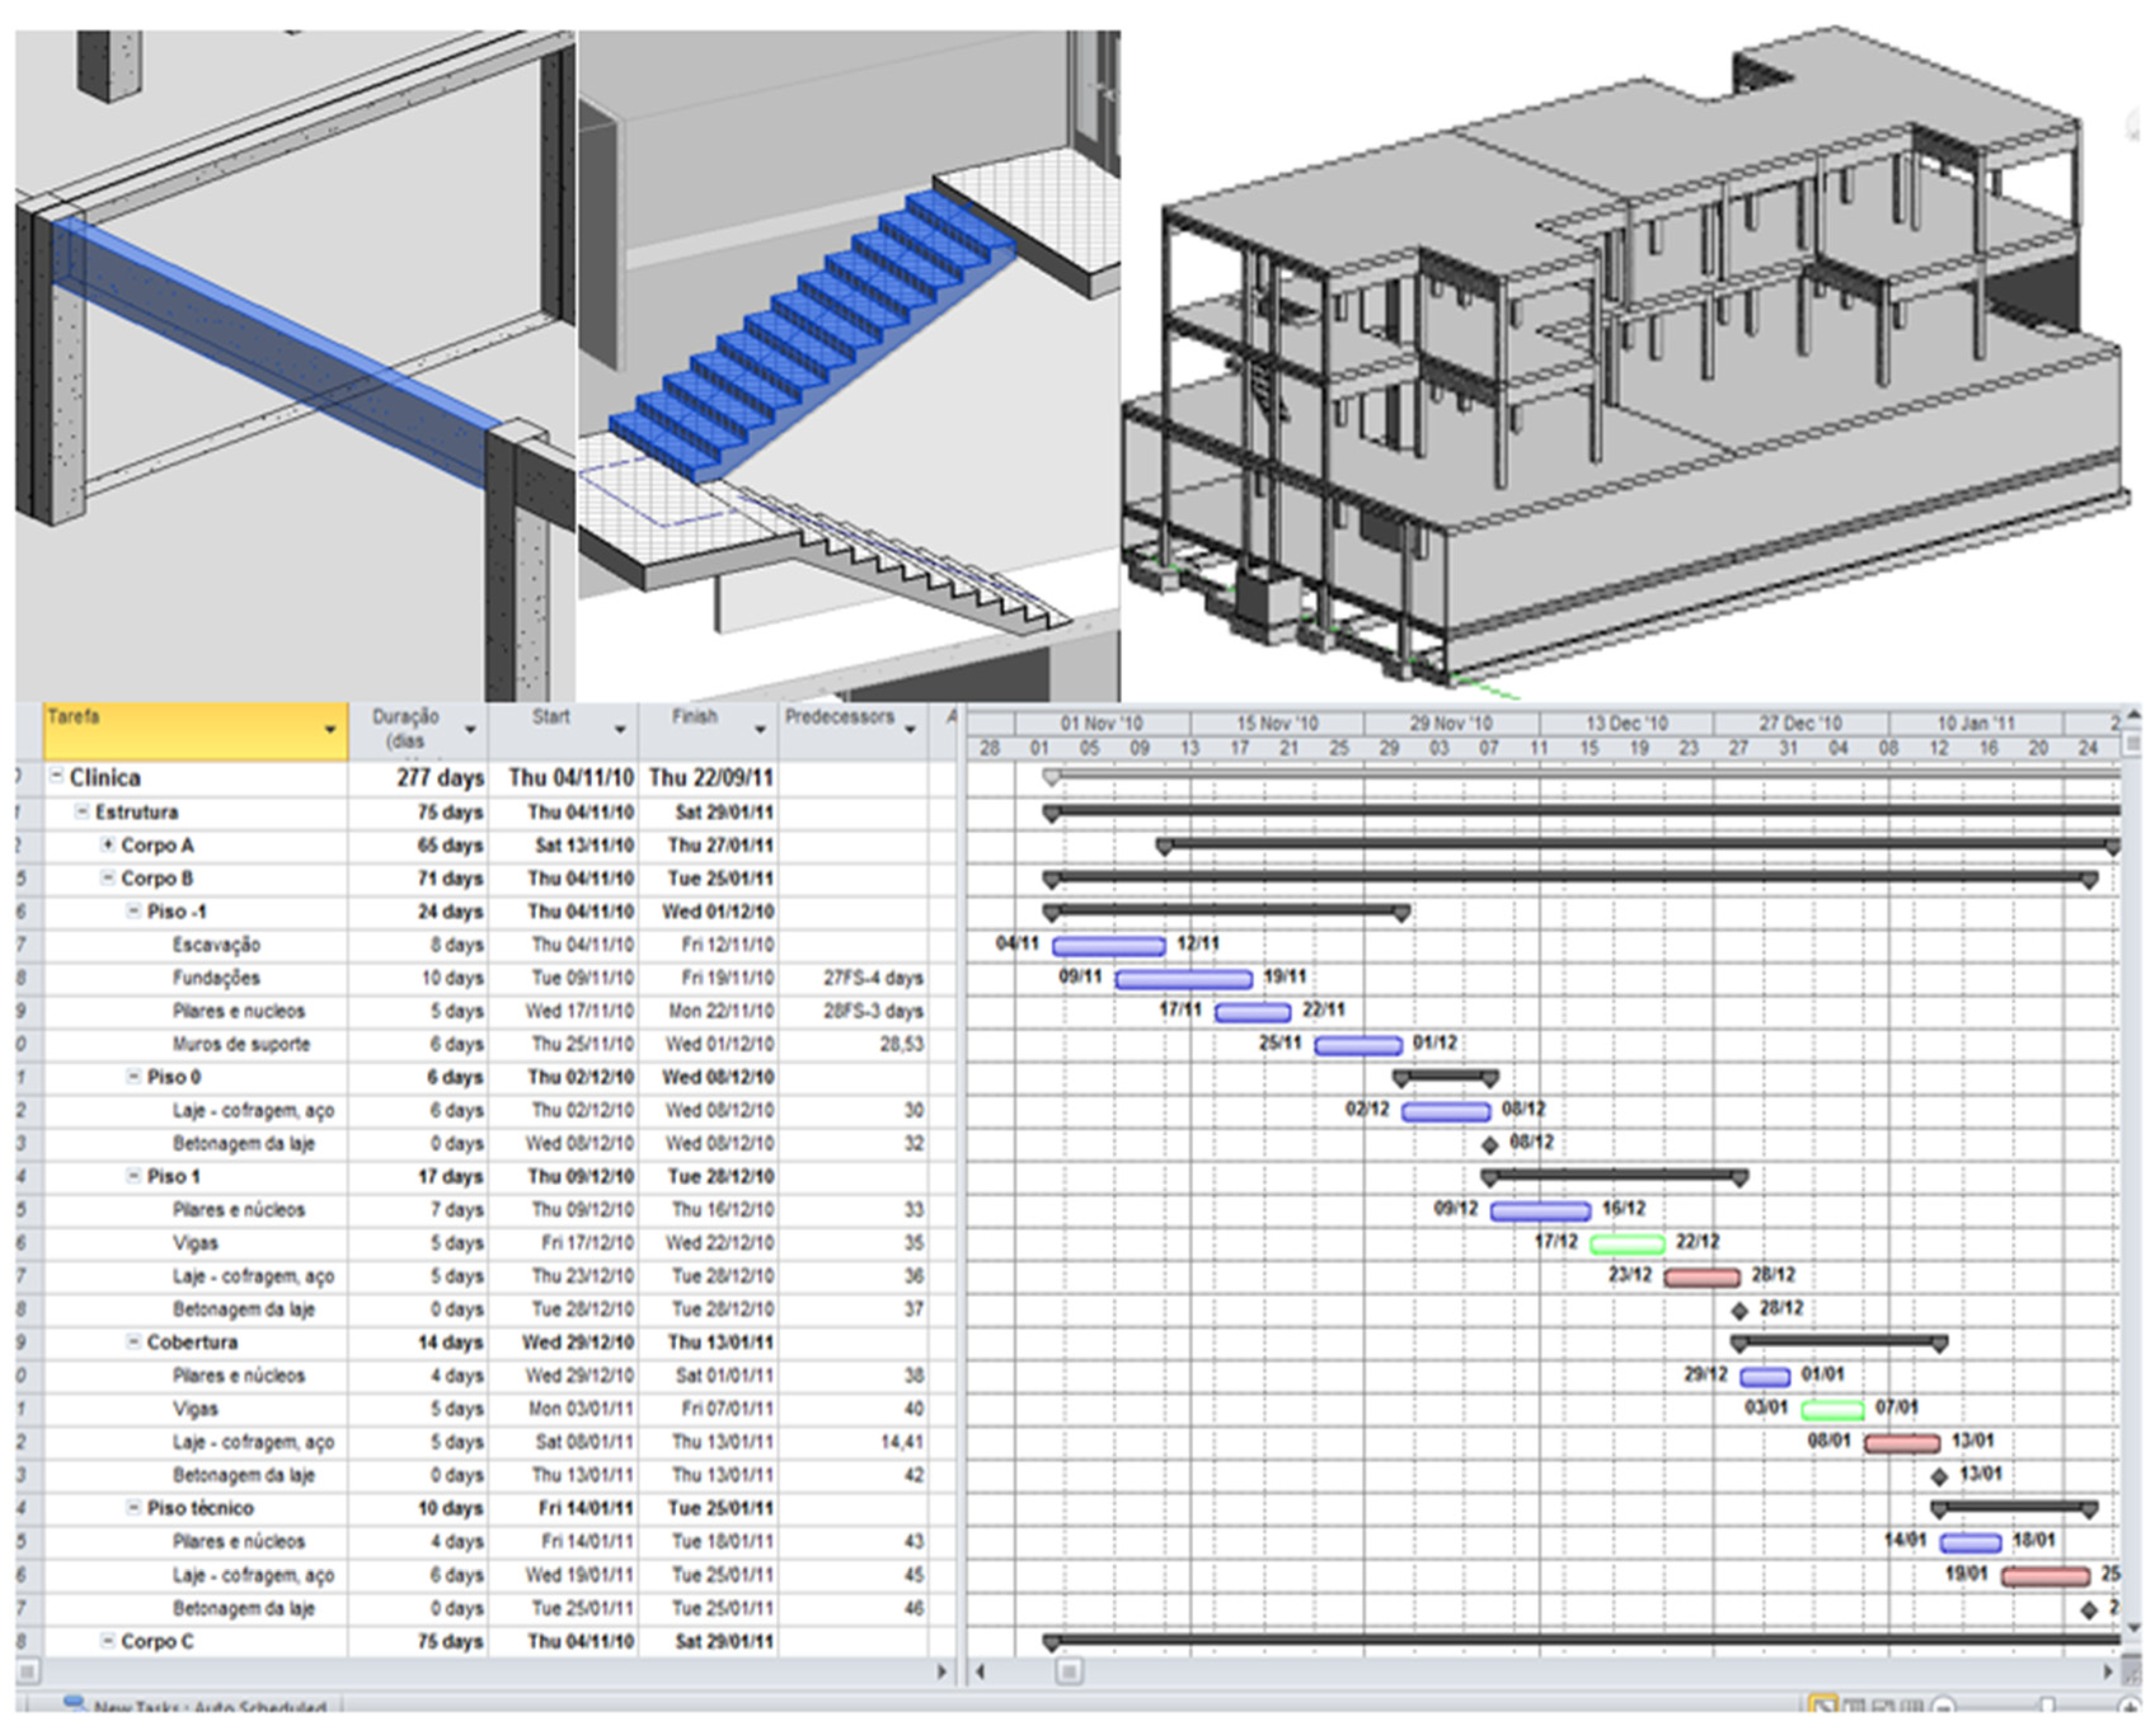The height and width of the screenshot is (1733, 2156).
Task: Open the Tarefa column filter dropdown
Action: 330,730
